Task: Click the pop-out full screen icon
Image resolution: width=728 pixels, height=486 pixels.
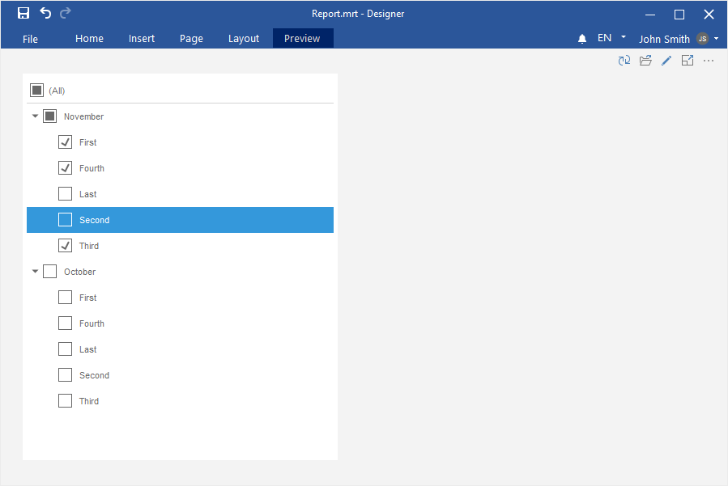Action: coord(688,61)
